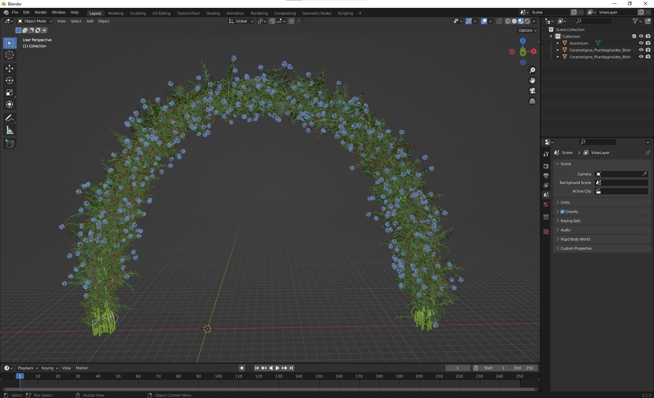Image resolution: width=654 pixels, height=398 pixels.
Task: Select the Rotate tool
Action: pyautogui.click(x=10, y=80)
